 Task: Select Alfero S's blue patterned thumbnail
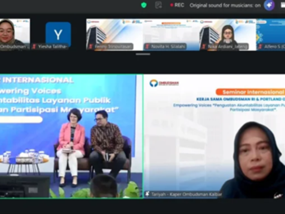point(271,35)
